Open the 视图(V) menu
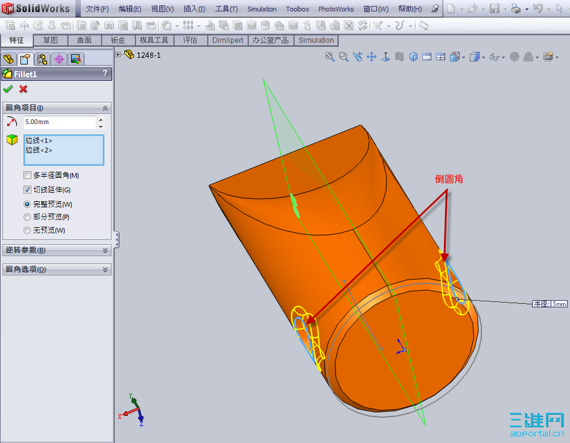This screenshot has height=443, width=570. click(x=162, y=9)
